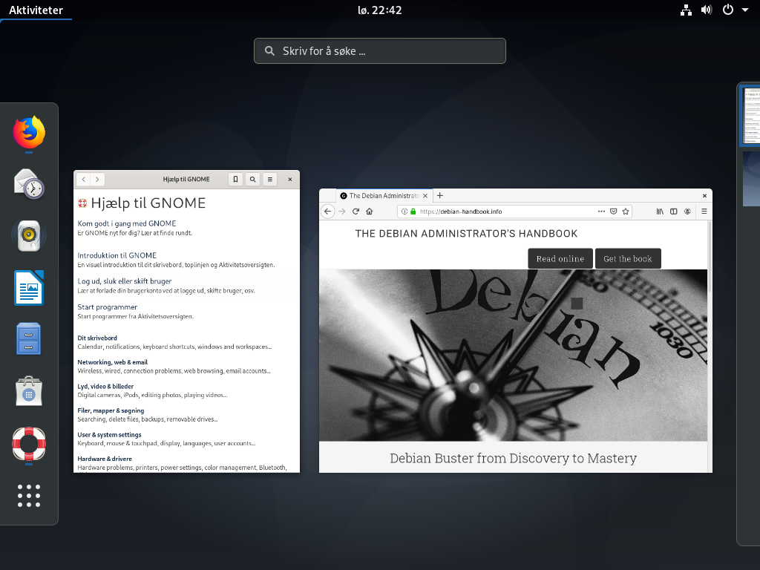The image size is (760, 570).
Task: Launch Firefox from the dock
Action: click(x=29, y=133)
